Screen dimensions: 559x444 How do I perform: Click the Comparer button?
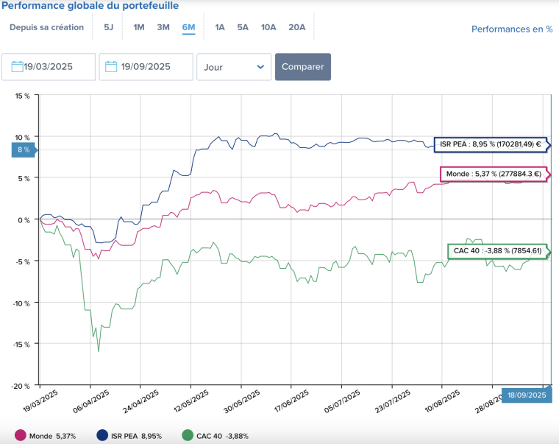303,67
